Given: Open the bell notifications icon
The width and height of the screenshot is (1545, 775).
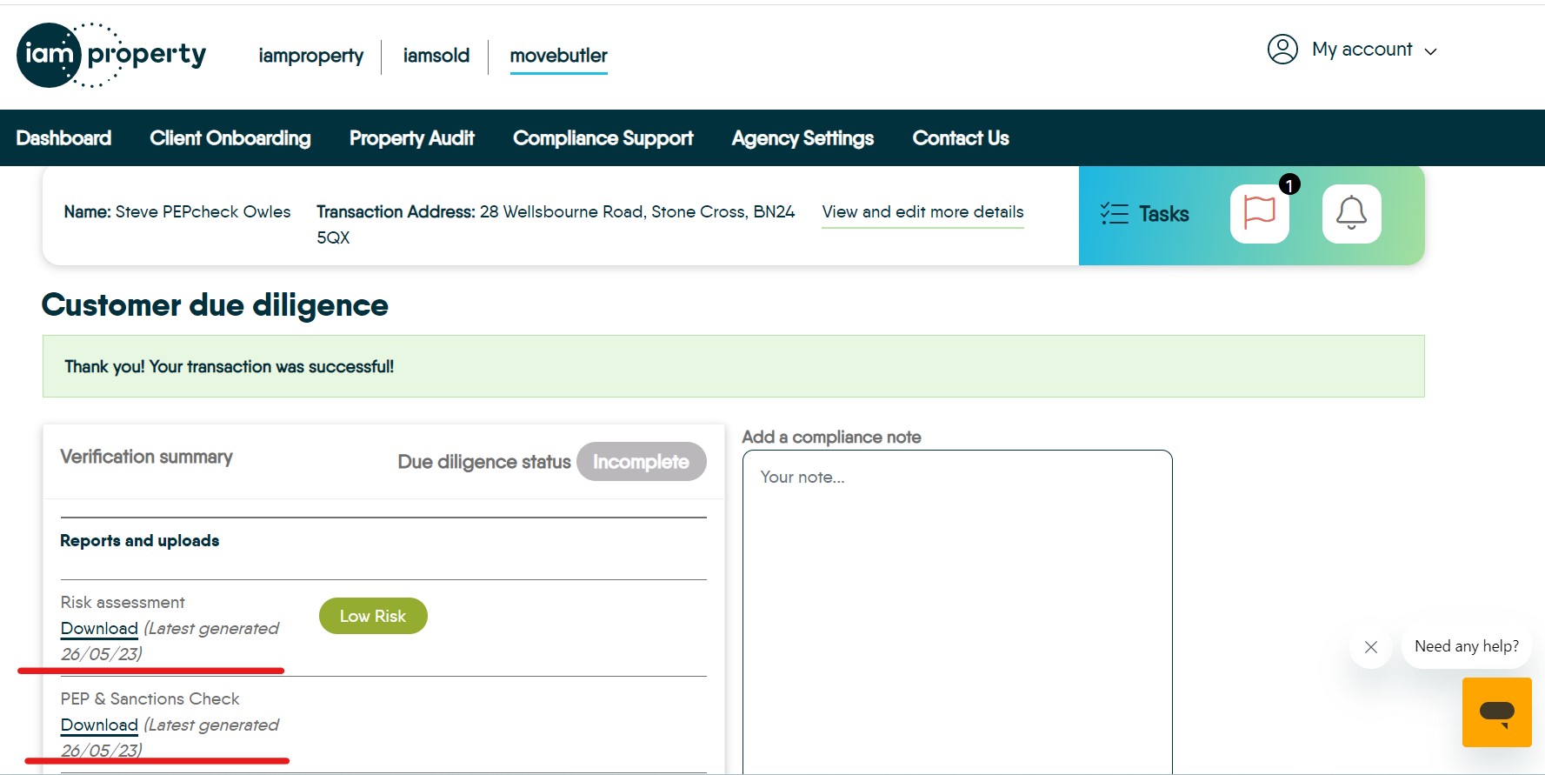Looking at the screenshot, I should coord(1351,213).
